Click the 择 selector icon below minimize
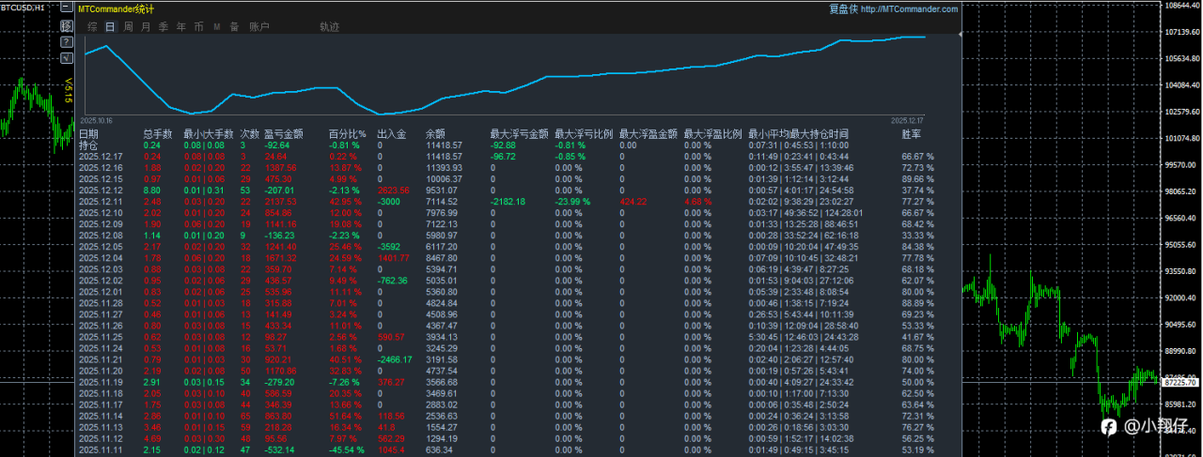This screenshot has width=1203, height=457. [67, 26]
